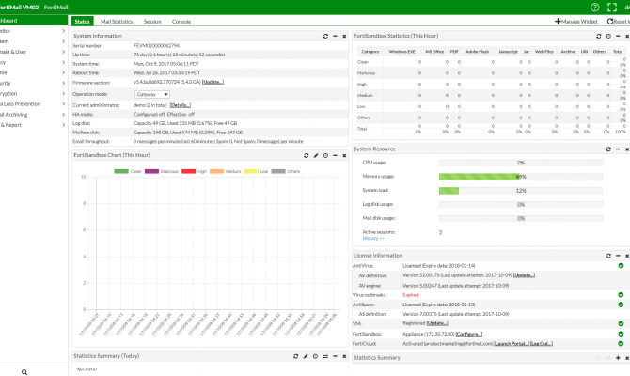Toggle fullscreen mode icon in header
Image resolution: width=630 pixels, height=376 pixels.
pos(612,8)
